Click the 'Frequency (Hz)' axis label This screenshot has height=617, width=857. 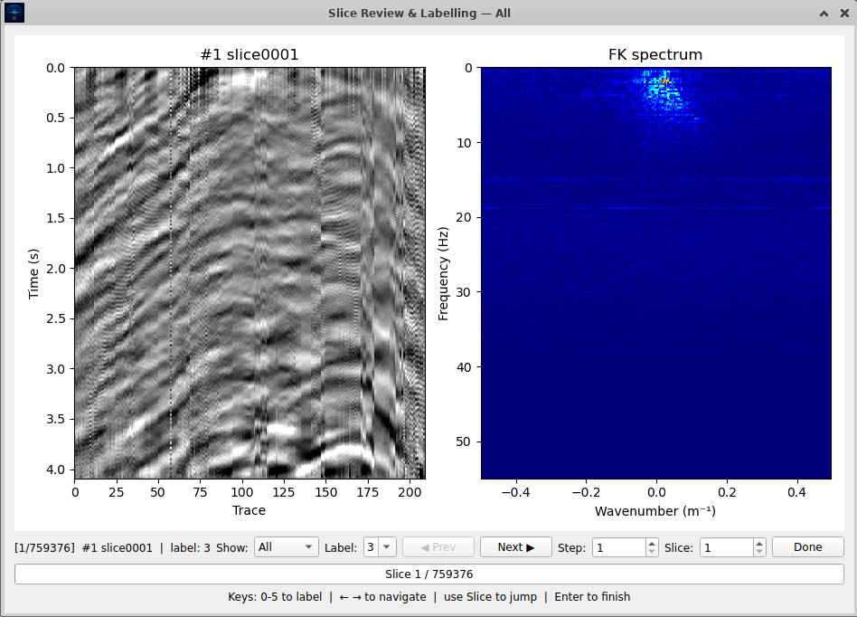443,273
